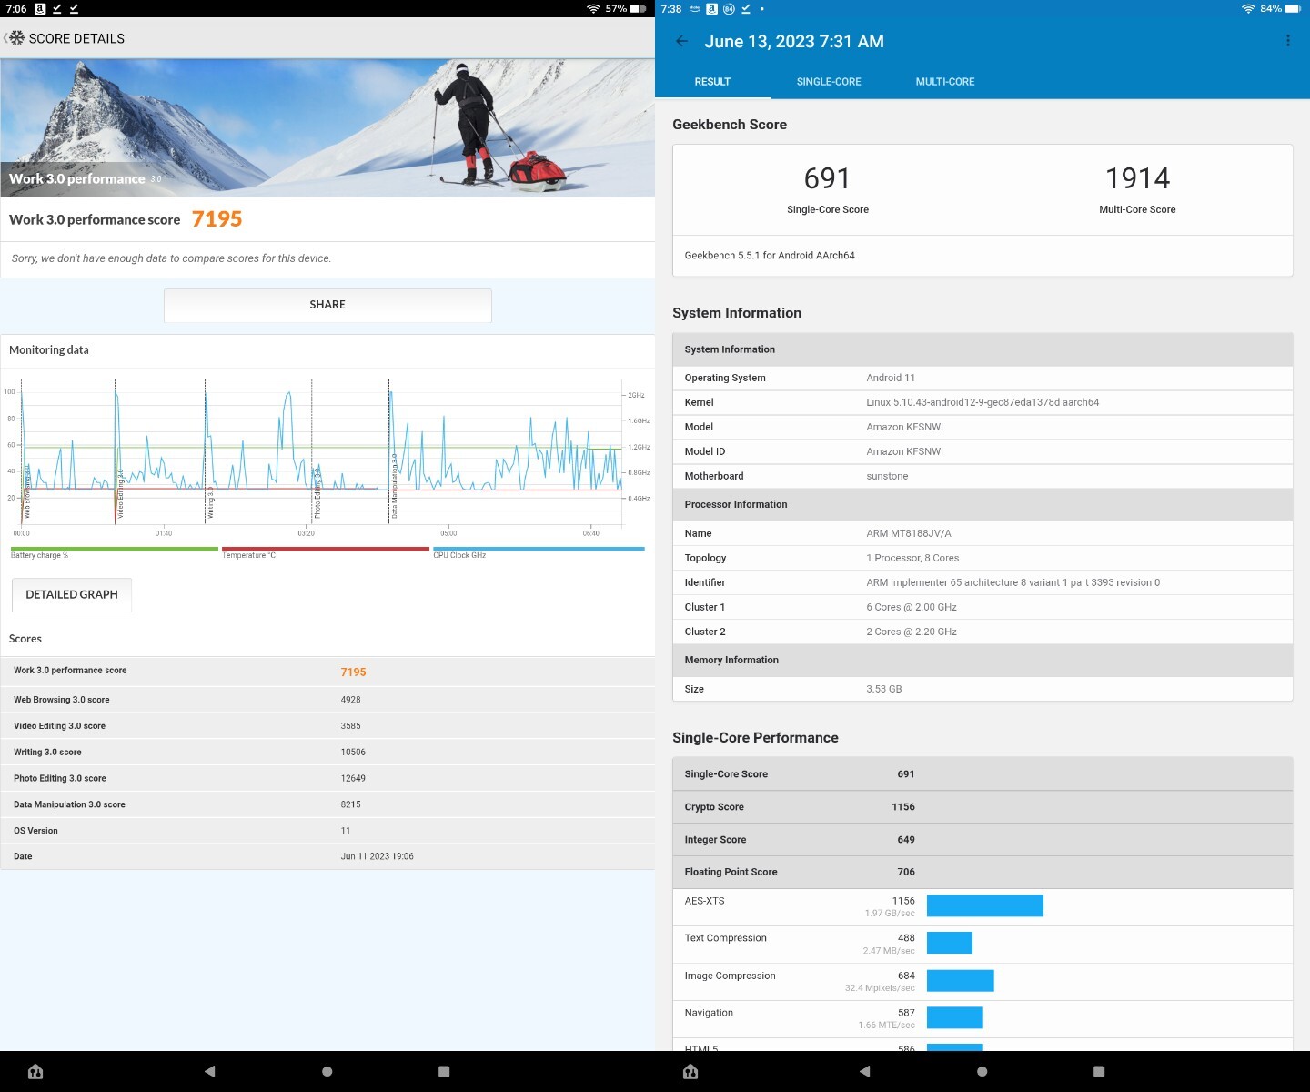Tap the multi-core score 1914
Screen dimensions: 1310x1092
pyautogui.click(x=1137, y=178)
